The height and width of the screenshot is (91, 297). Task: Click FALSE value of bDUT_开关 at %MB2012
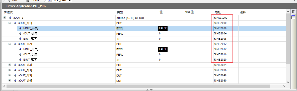tap(163, 49)
